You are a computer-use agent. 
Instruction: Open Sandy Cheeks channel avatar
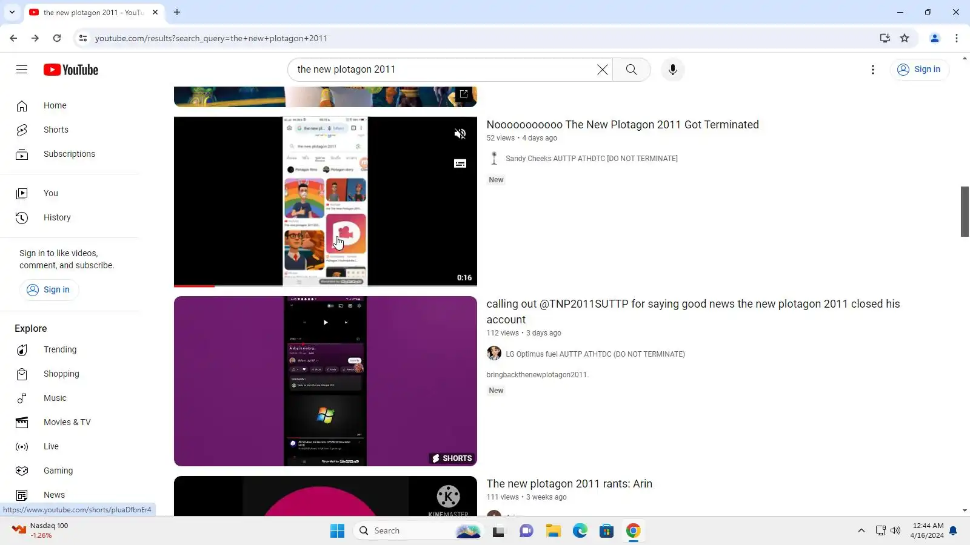coord(494,159)
